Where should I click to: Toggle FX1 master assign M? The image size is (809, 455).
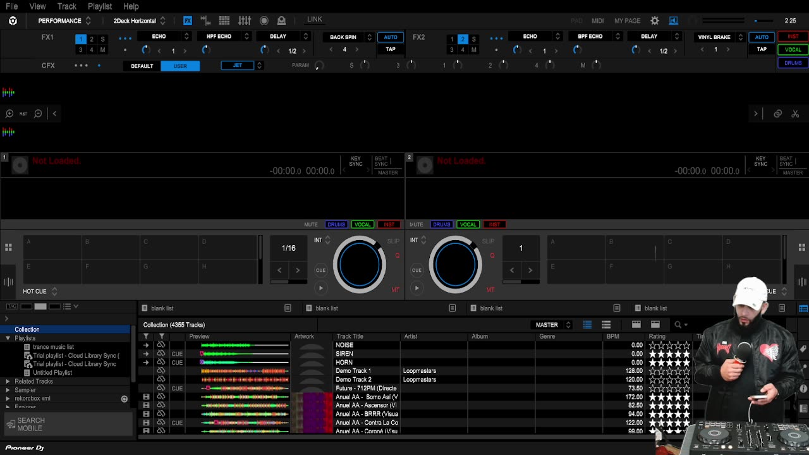coord(102,50)
